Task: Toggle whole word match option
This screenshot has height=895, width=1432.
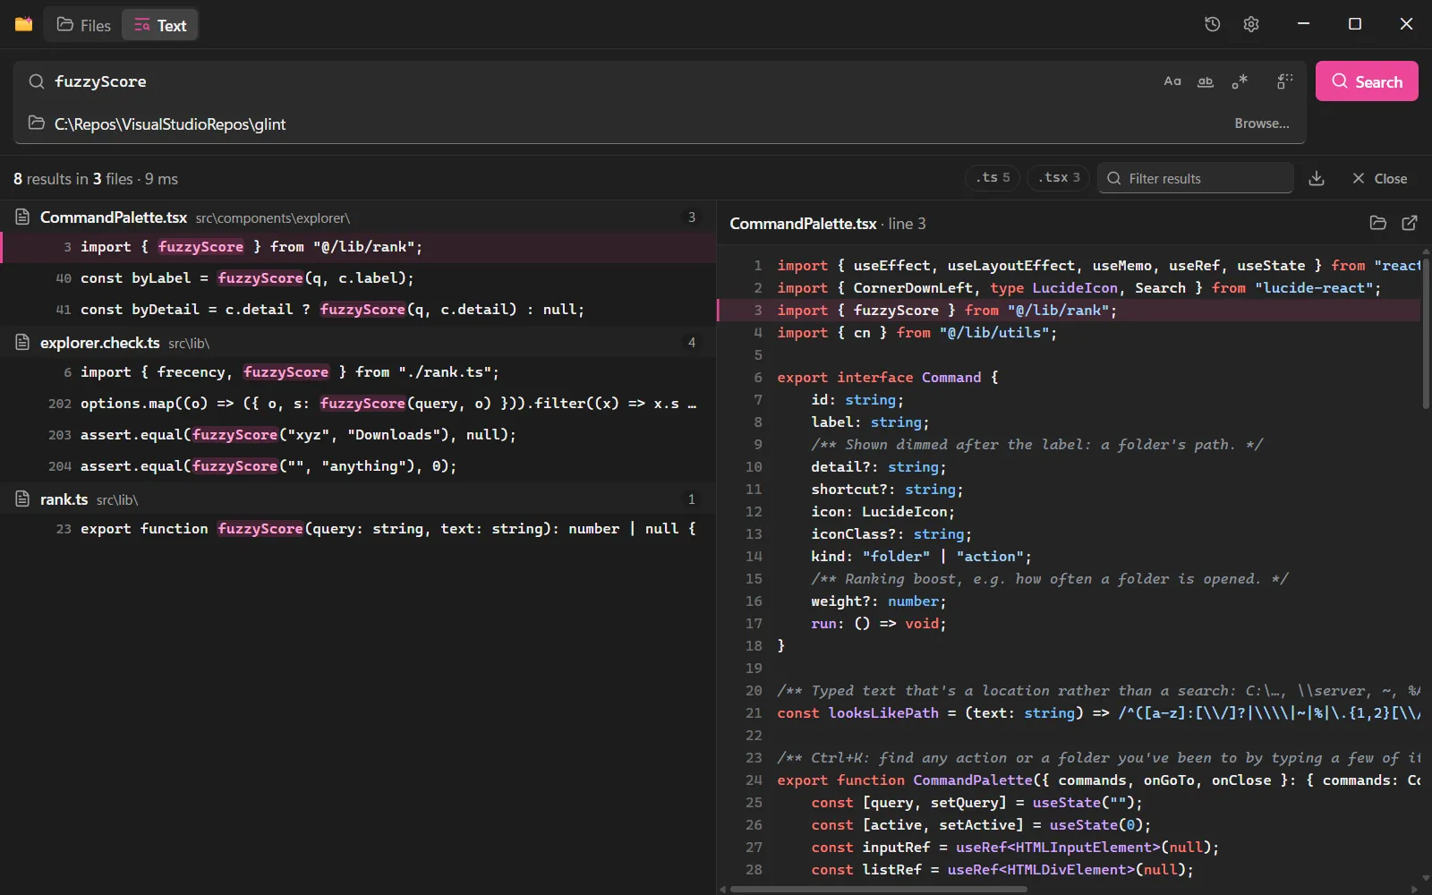Action: (x=1206, y=81)
